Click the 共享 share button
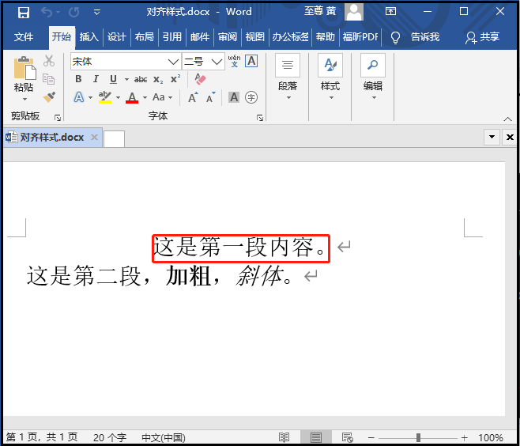Viewport: 520px width, 446px height. pyautogui.click(x=482, y=37)
